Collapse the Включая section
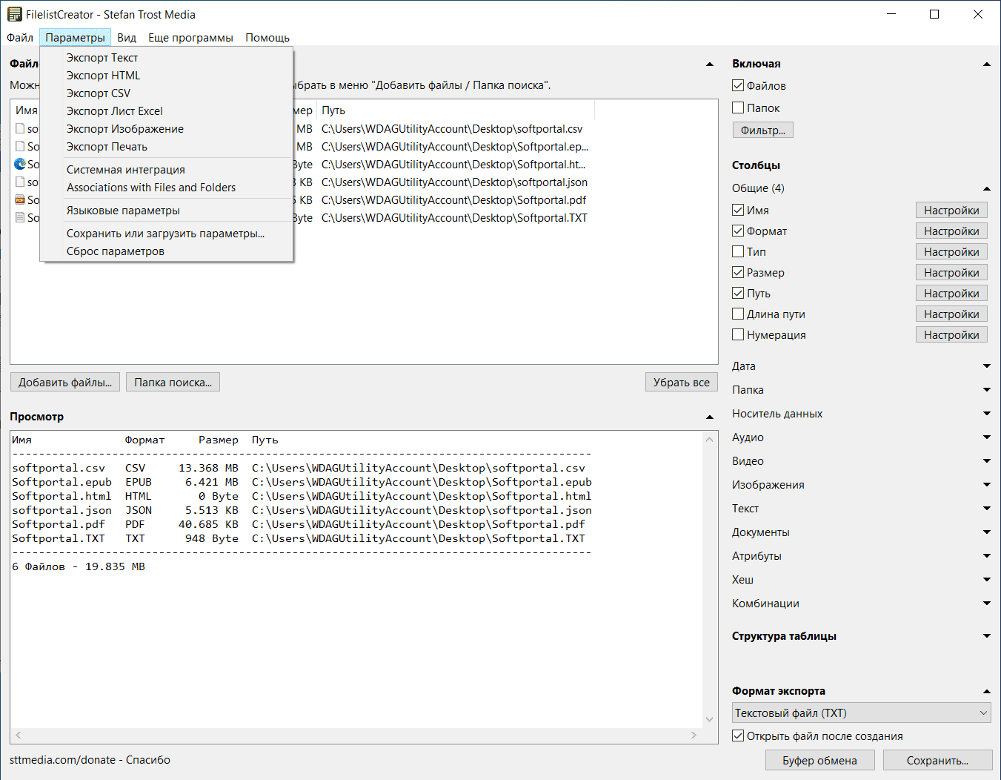Image resolution: width=1001 pixels, height=780 pixels. [987, 65]
